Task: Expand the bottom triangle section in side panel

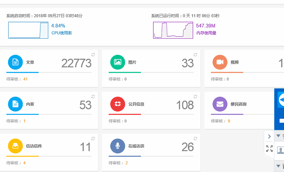Action: [x=279, y=166]
